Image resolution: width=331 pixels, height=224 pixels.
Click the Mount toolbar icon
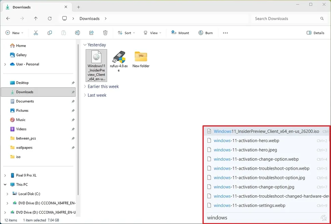pos(180,32)
